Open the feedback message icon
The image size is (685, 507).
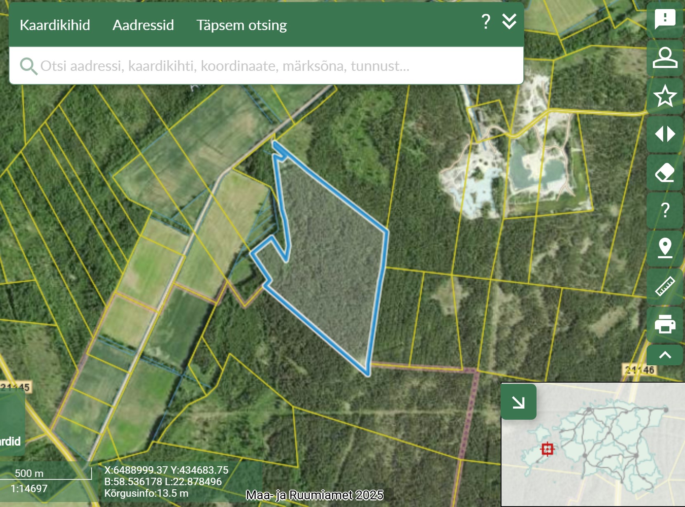pyautogui.click(x=665, y=19)
